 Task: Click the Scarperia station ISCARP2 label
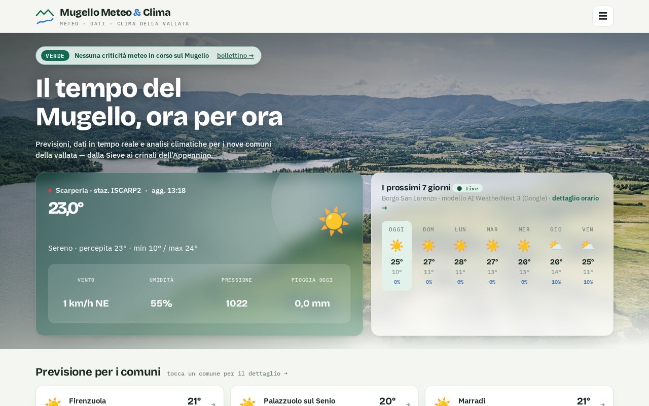pos(98,191)
